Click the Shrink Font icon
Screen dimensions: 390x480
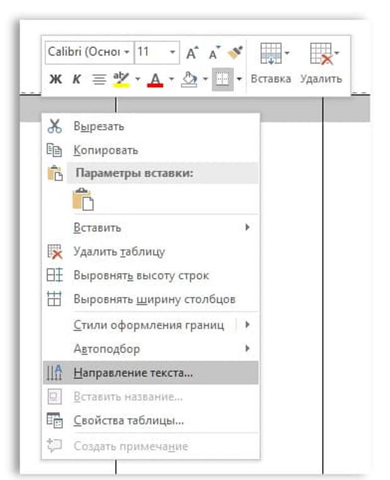214,53
